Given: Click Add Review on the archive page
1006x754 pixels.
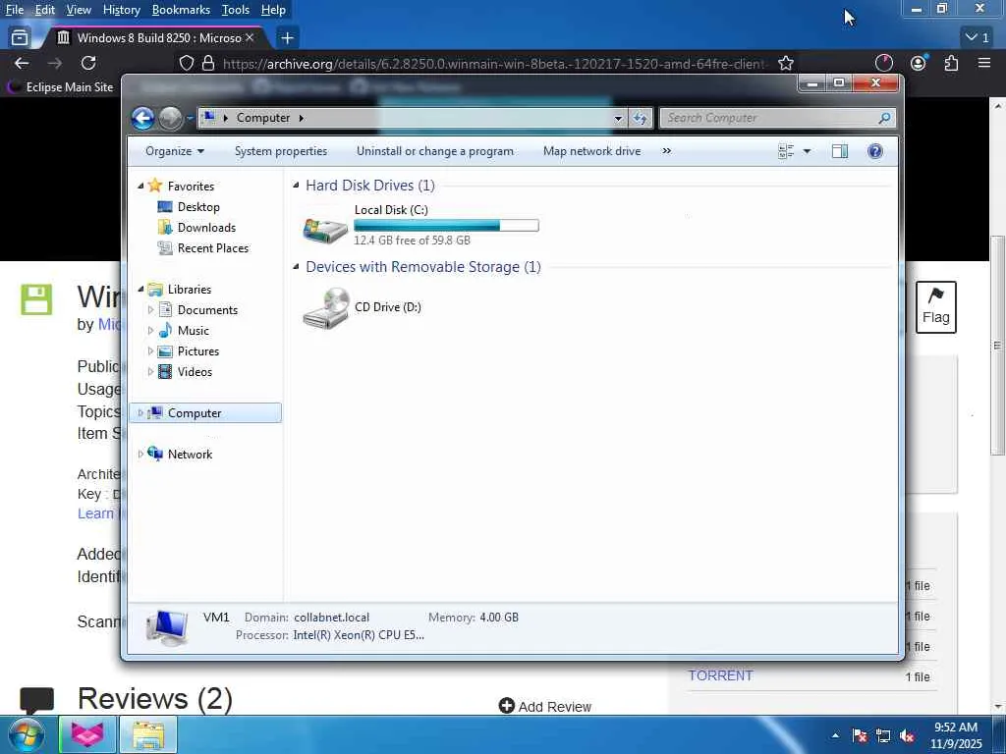Looking at the screenshot, I should (x=544, y=706).
